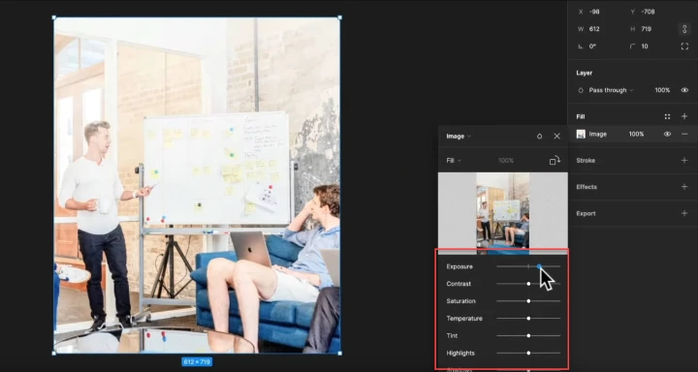698x372 pixels.
Task: Click the Saturation slider handle
Action: point(528,301)
